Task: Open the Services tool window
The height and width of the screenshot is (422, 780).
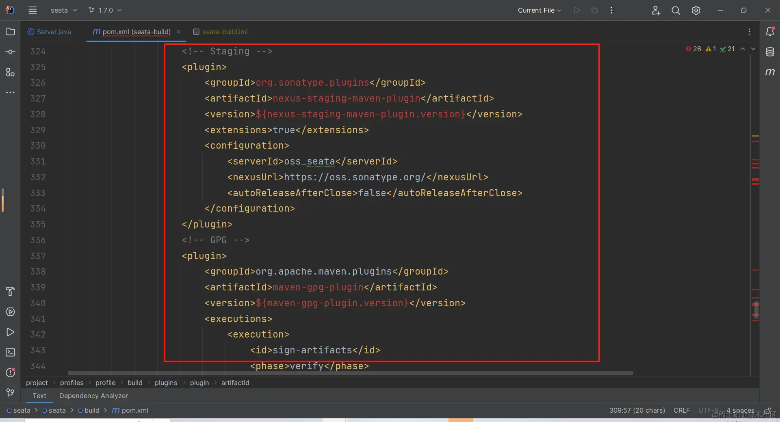Action: [11, 312]
